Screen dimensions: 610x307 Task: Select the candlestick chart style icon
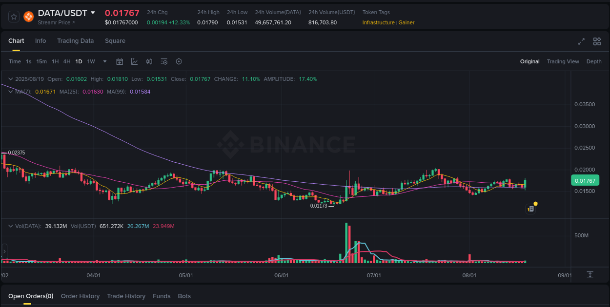[149, 61]
